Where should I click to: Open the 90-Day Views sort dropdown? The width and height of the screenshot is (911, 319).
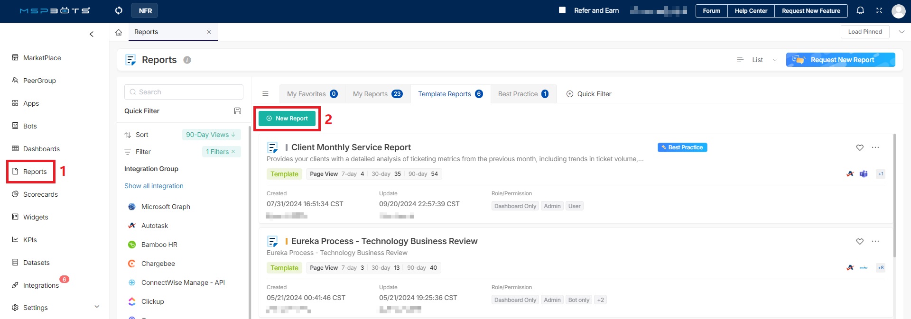(211, 135)
